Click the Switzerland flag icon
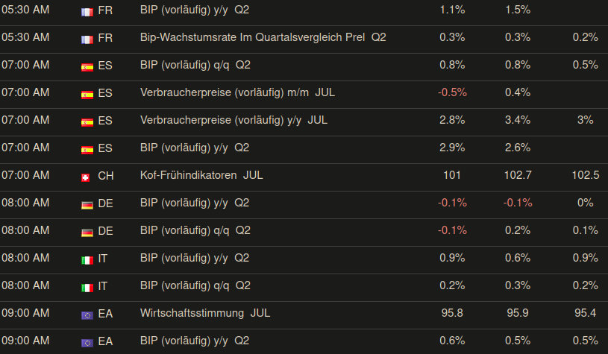The image size is (608, 354). 87,177
